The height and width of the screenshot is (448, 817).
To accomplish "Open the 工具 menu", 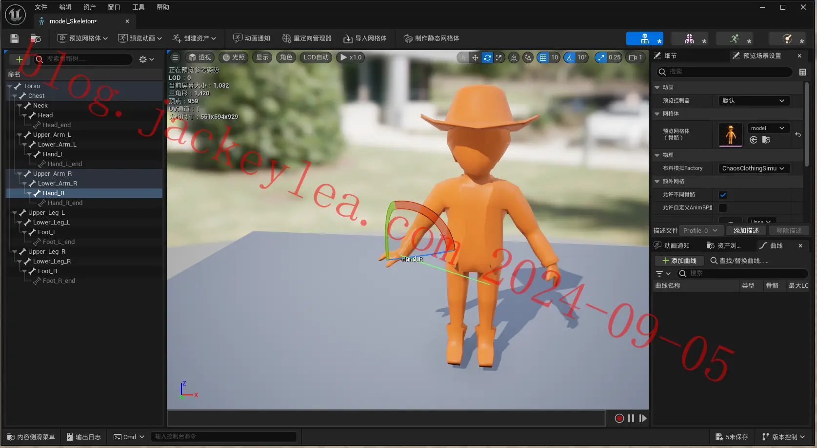I will click(139, 7).
